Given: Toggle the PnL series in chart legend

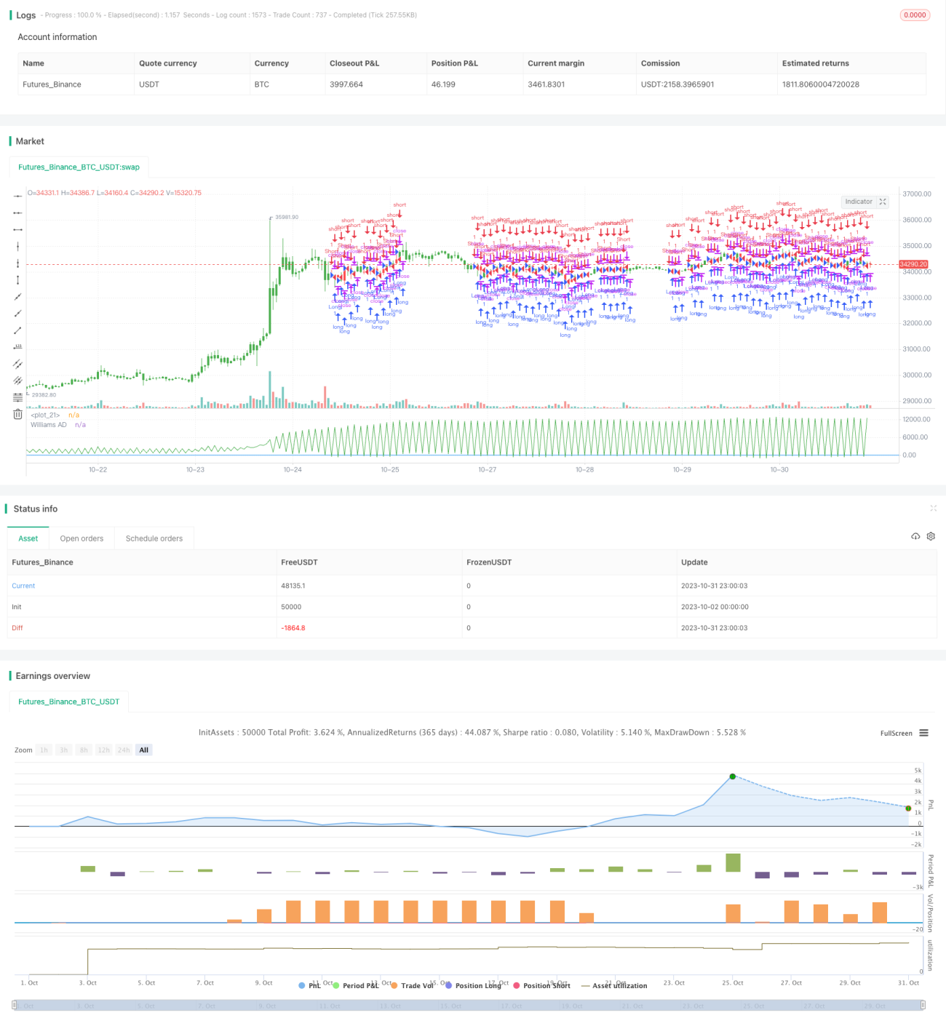Looking at the screenshot, I should [309, 985].
